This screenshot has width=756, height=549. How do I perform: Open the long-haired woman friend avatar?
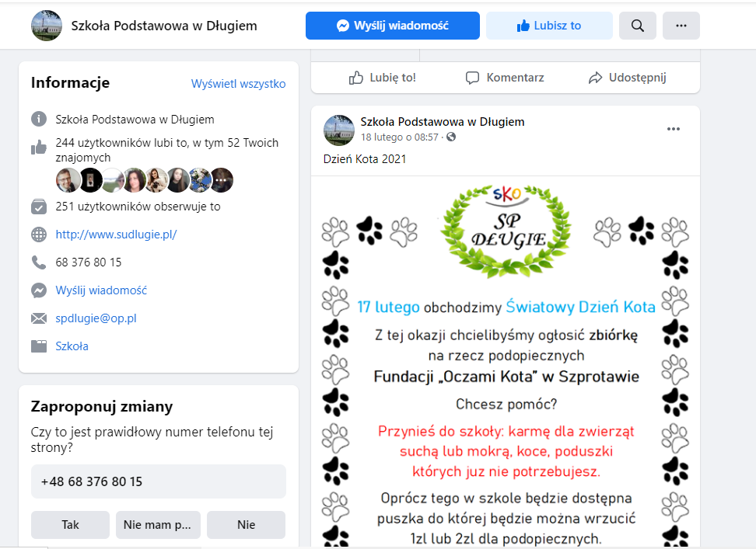(x=178, y=180)
